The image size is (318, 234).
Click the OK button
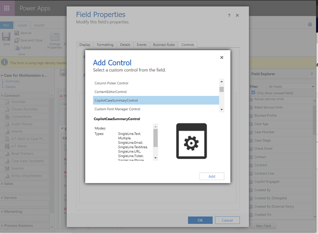click(x=200, y=220)
